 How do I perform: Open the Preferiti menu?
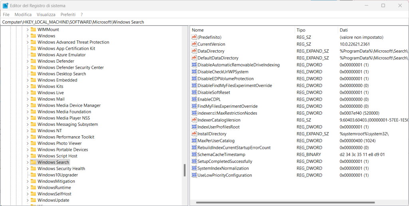tap(68, 15)
